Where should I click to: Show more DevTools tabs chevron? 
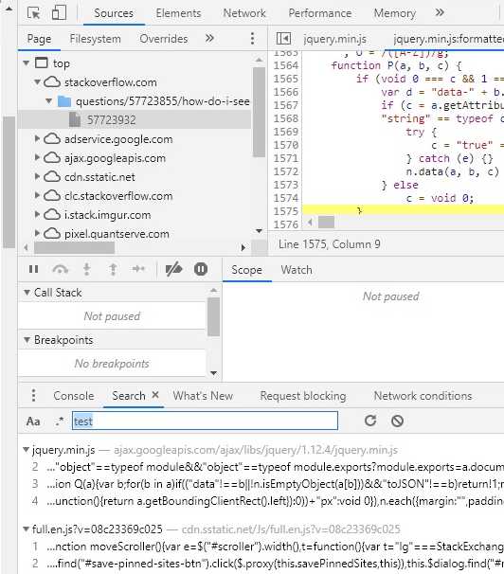pyautogui.click(x=440, y=13)
